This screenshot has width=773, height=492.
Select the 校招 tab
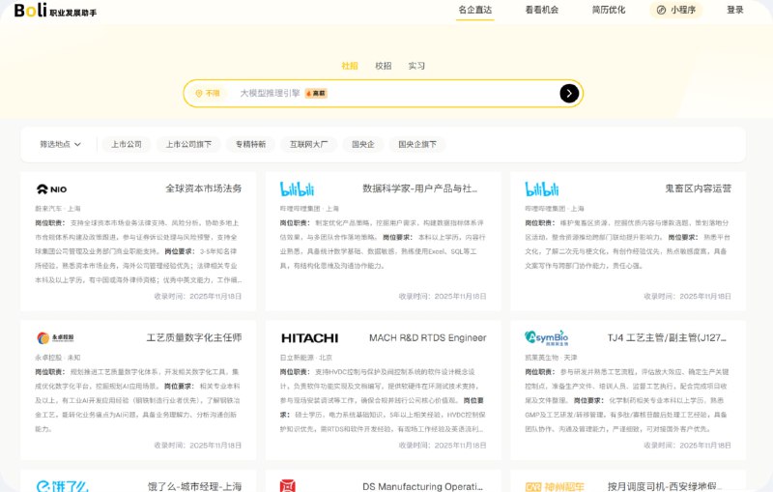click(x=383, y=66)
